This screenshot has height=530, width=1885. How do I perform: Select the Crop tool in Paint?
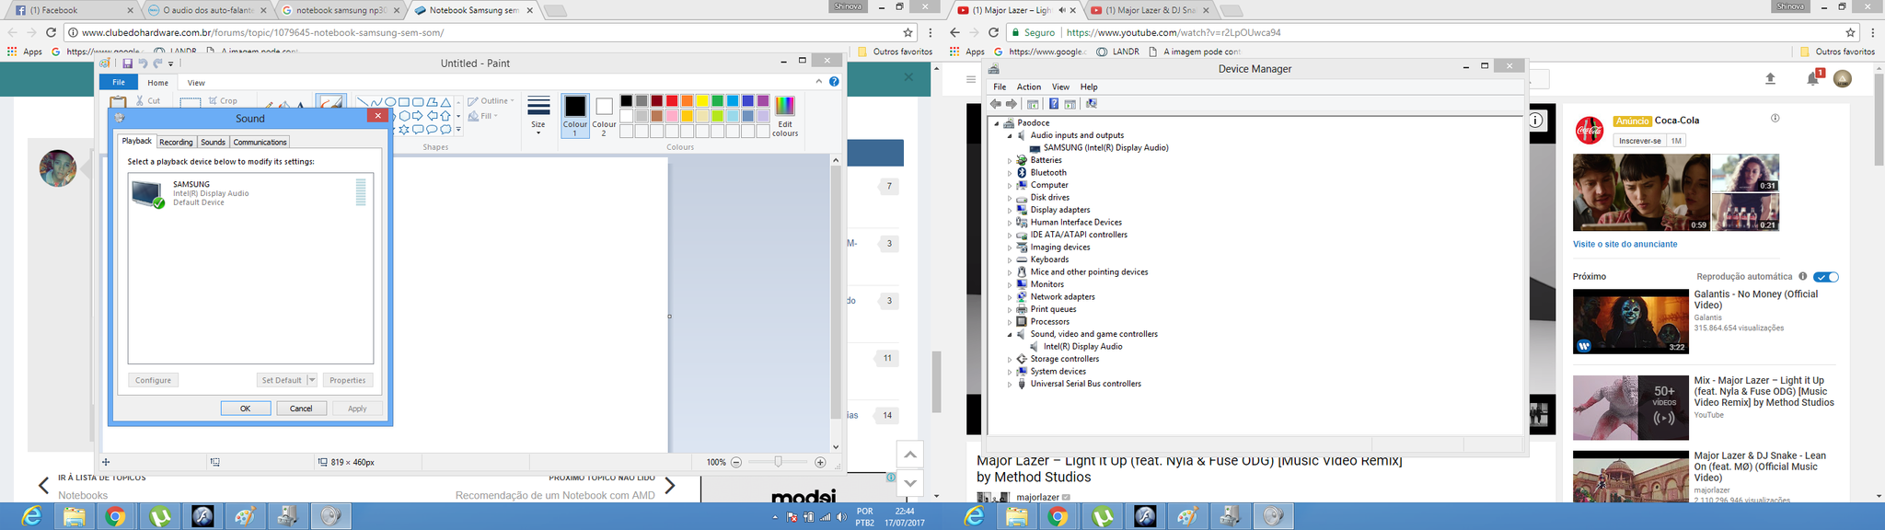pos(223,100)
